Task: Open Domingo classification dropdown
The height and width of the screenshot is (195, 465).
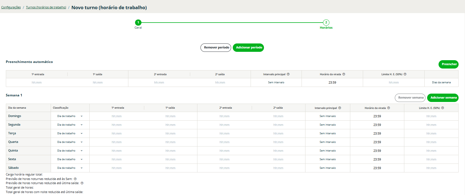Action: point(70,116)
